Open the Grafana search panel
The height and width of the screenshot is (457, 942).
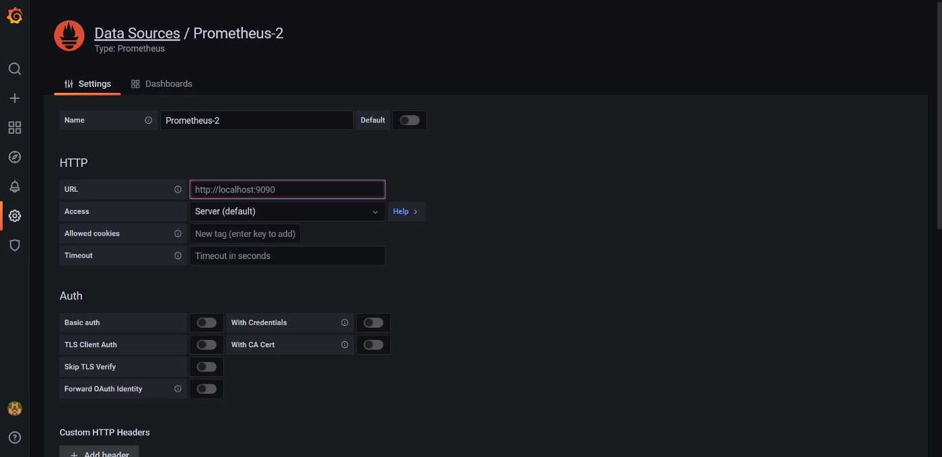15,68
